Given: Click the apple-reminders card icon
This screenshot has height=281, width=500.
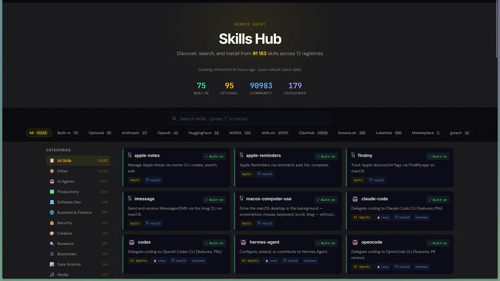Looking at the screenshot, I should pyautogui.click(x=242, y=155).
